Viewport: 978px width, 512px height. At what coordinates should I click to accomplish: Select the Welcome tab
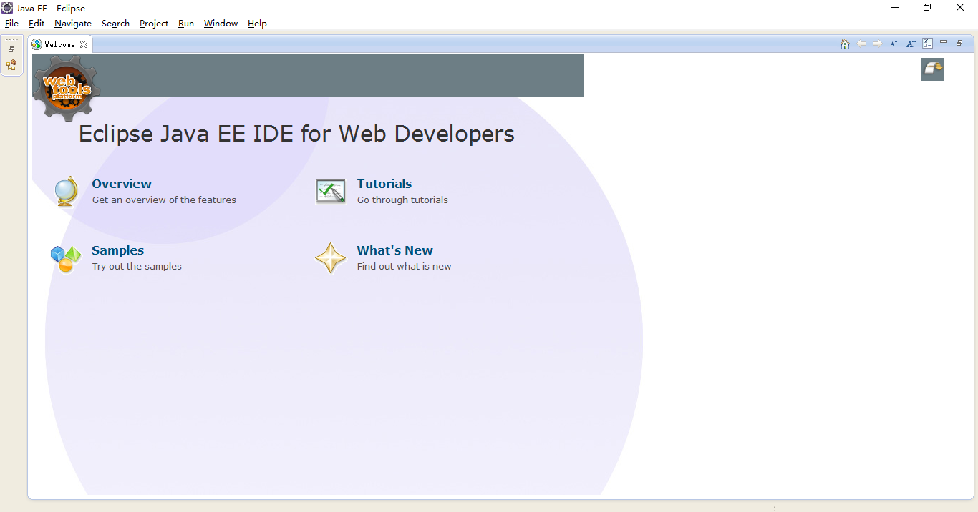click(x=59, y=44)
